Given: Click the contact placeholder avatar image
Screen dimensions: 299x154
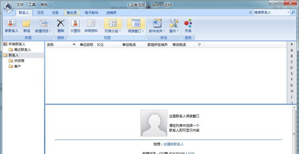Looking at the screenshot, I should pyautogui.click(x=154, y=123).
